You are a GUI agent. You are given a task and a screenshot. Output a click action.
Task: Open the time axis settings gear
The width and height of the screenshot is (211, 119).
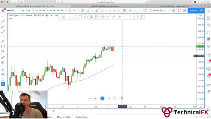coord(200,107)
